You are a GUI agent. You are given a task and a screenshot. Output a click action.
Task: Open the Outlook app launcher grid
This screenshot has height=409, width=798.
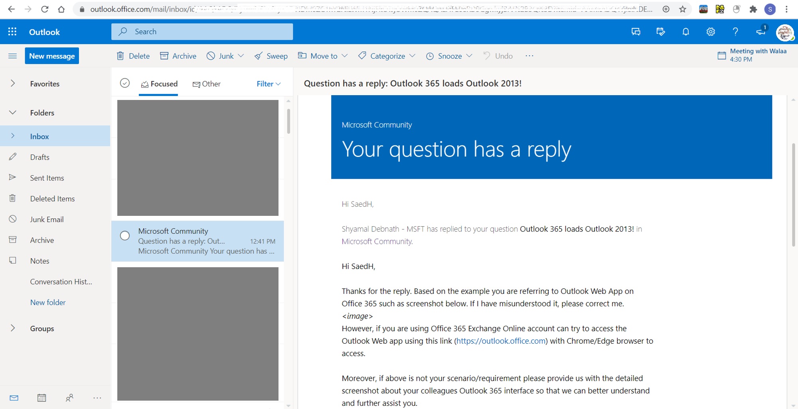pyautogui.click(x=12, y=32)
